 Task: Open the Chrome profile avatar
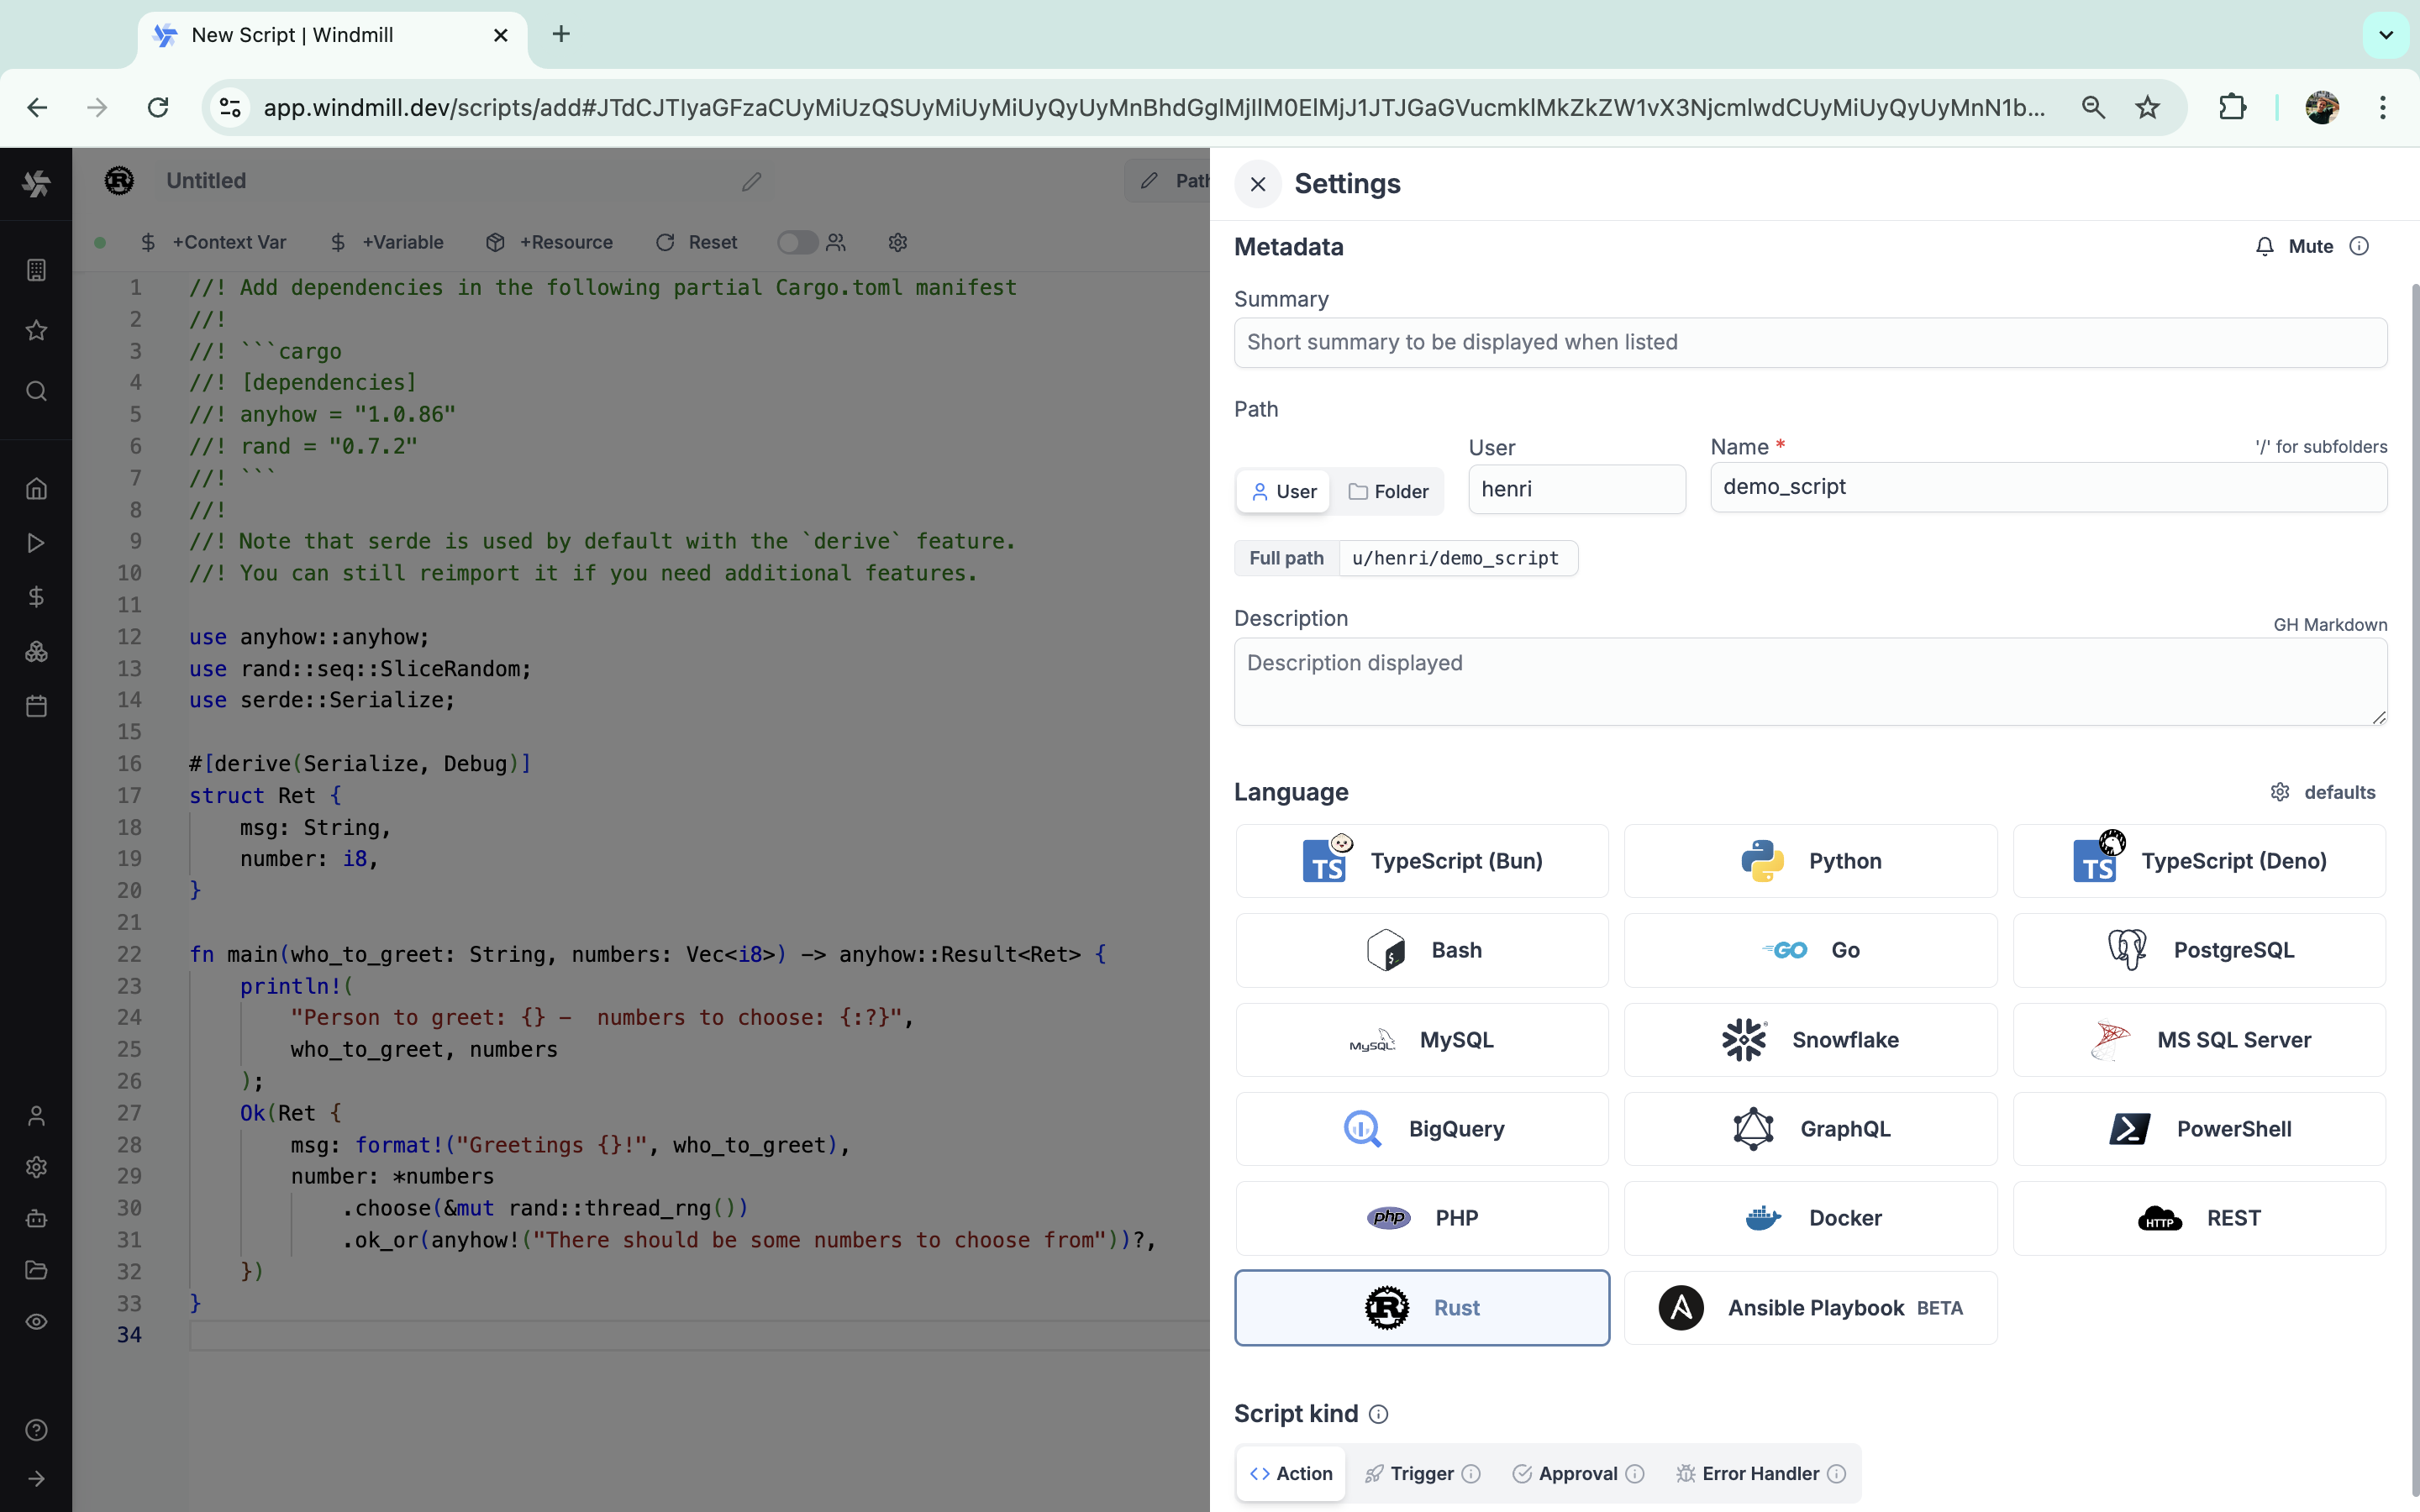[2322, 107]
